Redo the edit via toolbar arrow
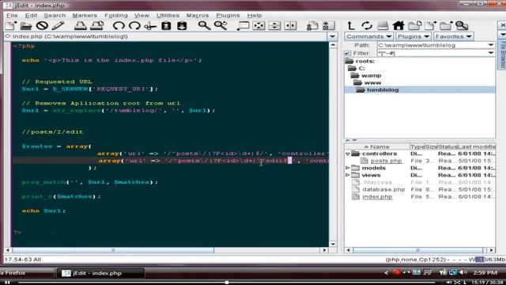 point(134,25)
